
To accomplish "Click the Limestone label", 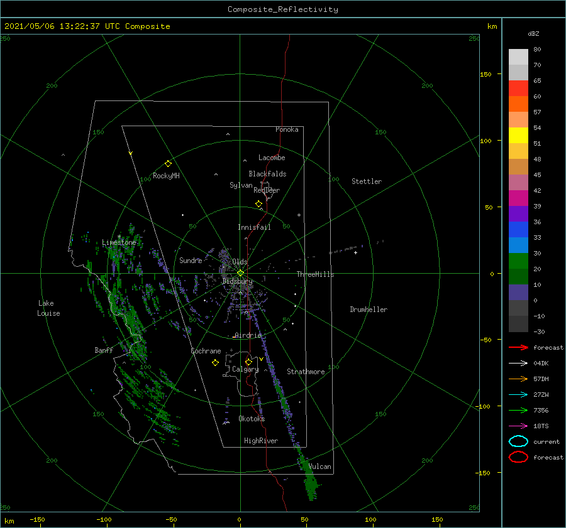I will click(x=119, y=242).
